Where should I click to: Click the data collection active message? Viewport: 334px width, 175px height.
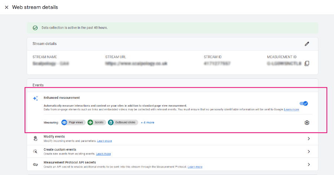click(75, 28)
